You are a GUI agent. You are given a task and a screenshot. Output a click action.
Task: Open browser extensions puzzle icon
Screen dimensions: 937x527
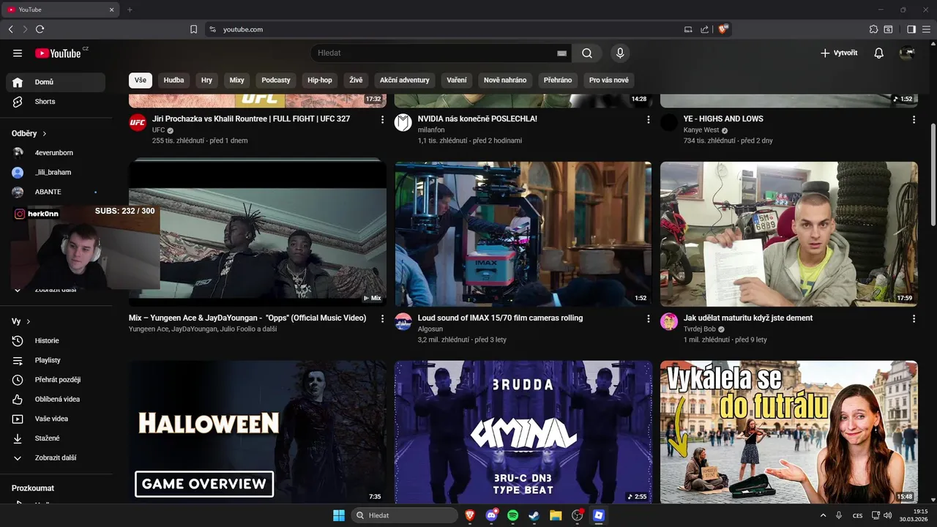tap(873, 29)
